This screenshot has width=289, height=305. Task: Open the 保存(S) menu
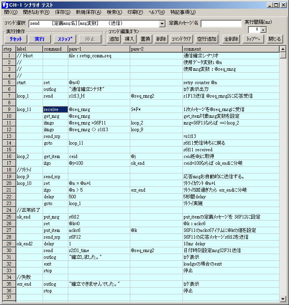pyautogui.click(x=63, y=12)
